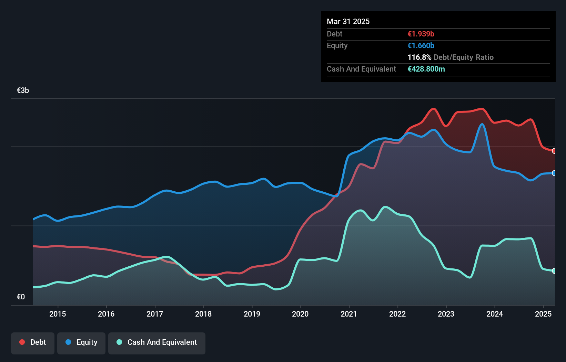Screen dimensions: 566x362
Task: Click the €3b y-axis label
Action: 23,90
